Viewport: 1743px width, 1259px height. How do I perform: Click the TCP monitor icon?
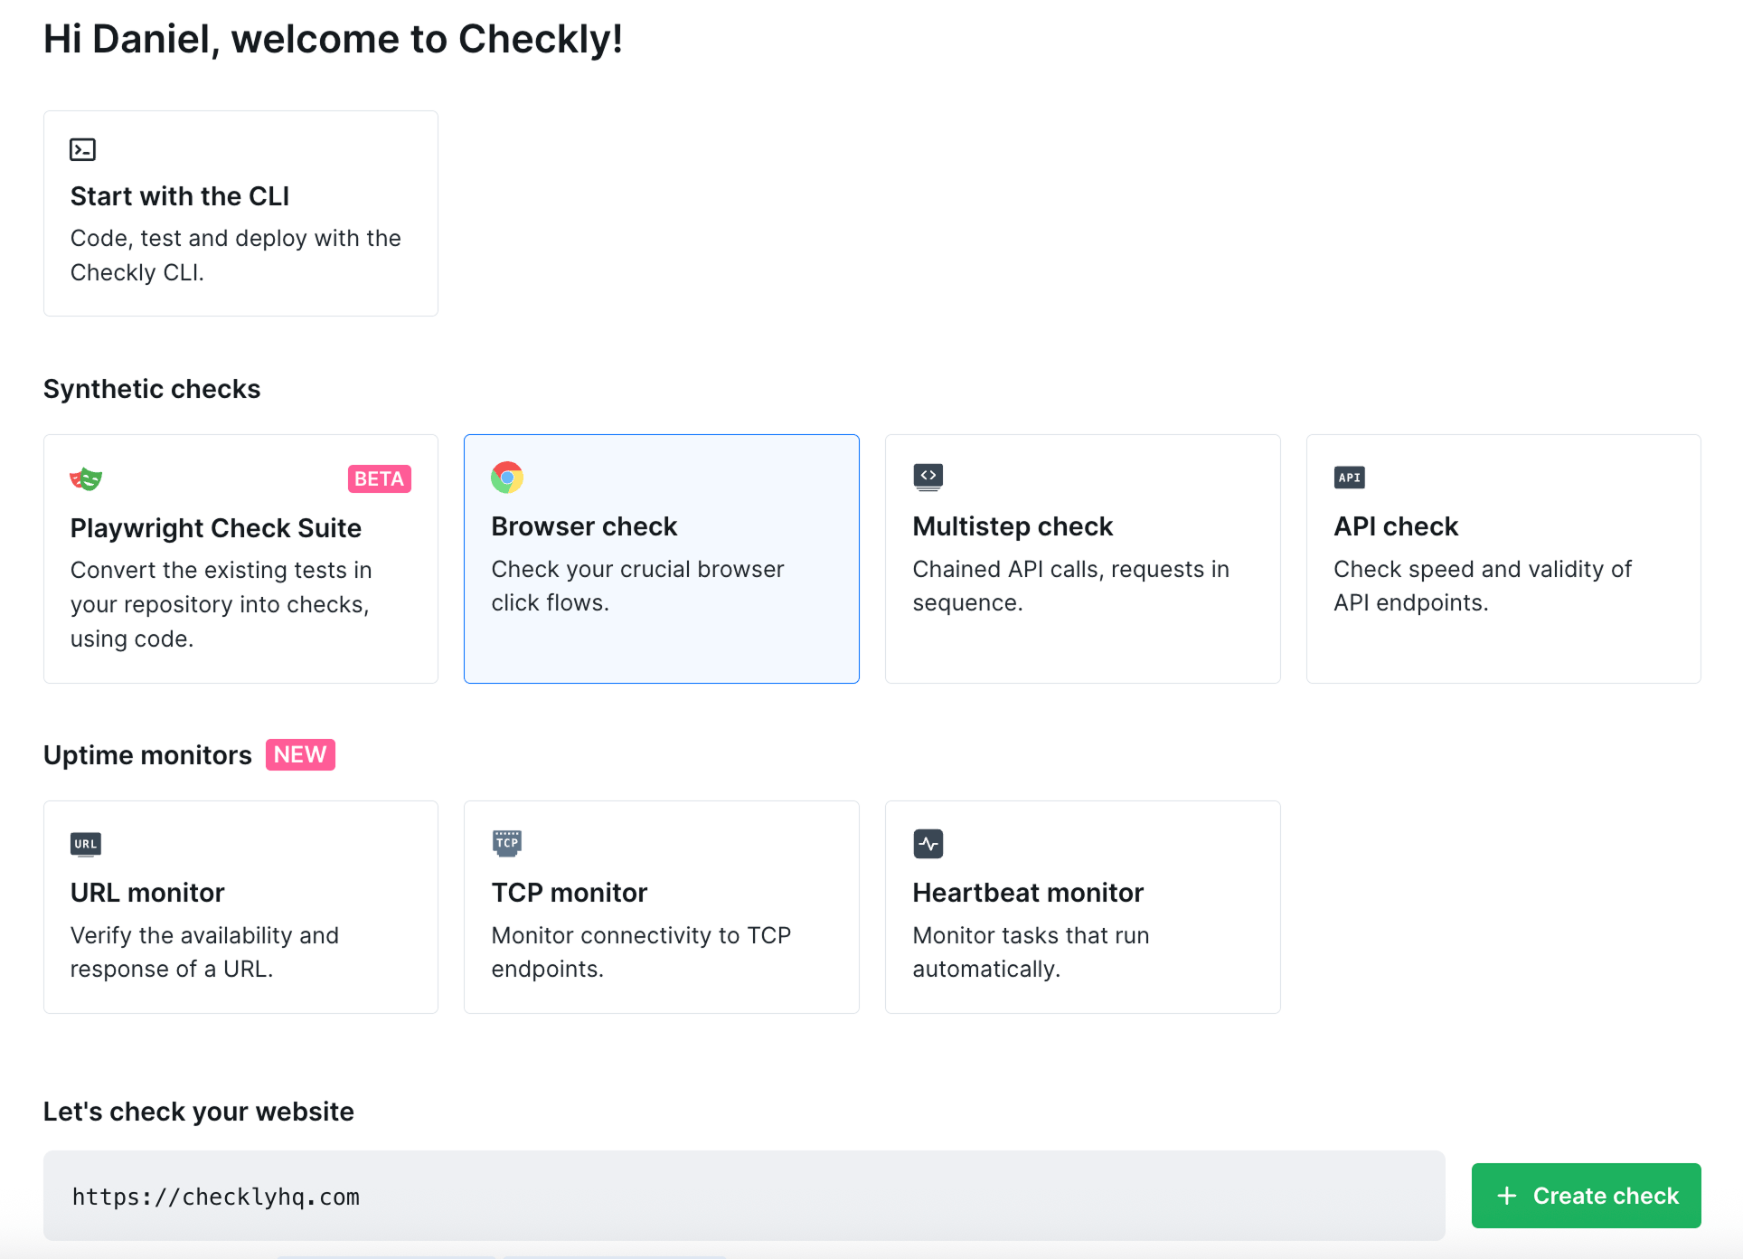[507, 843]
